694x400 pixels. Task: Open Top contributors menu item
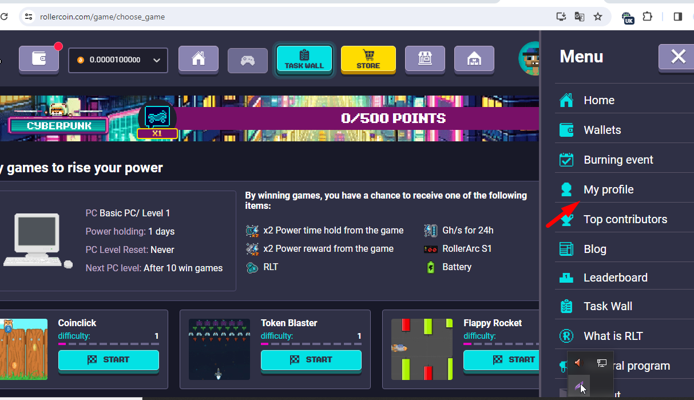pos(624,219)
